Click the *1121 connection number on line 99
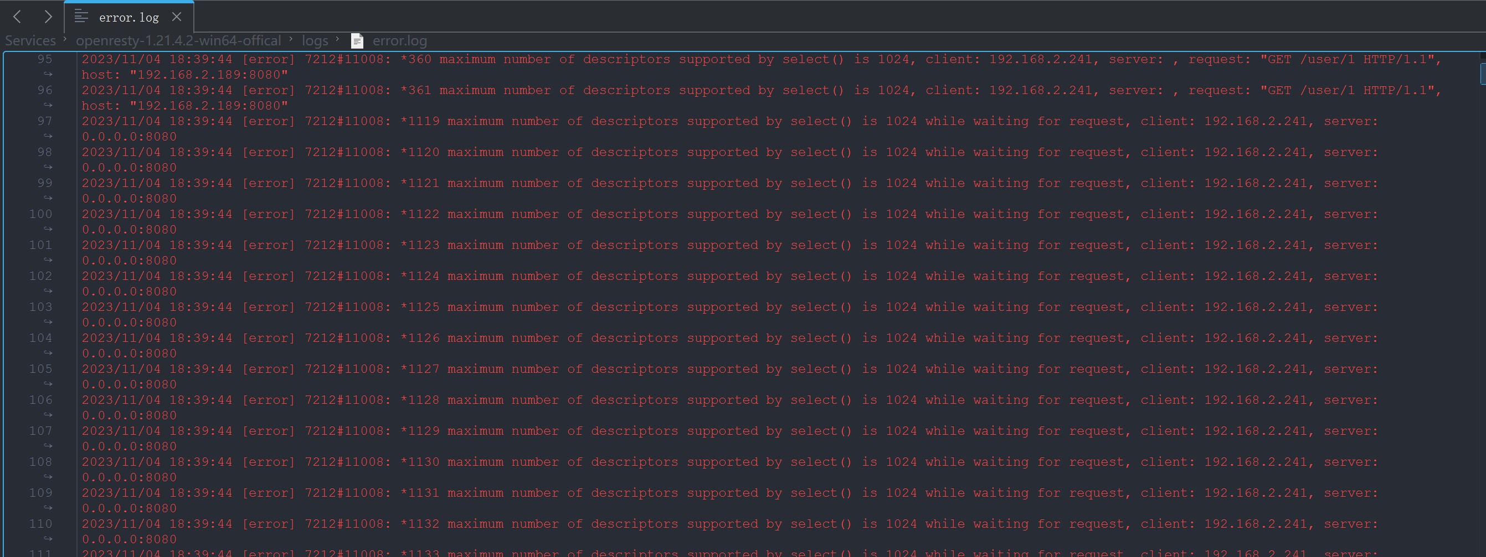 [x=420, y=183]
